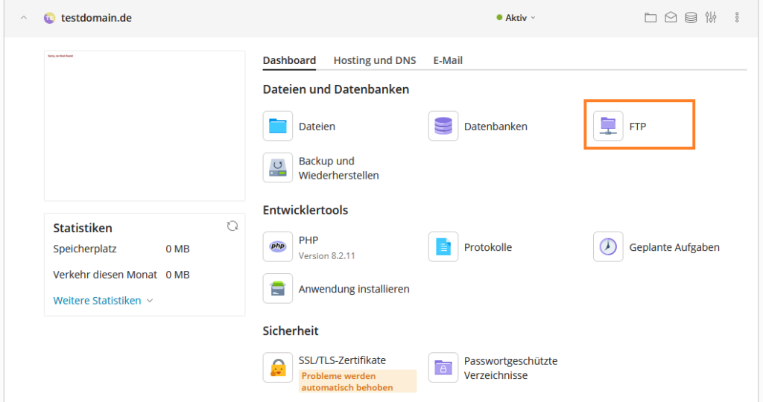Open Geplante Aufgaben clock icon
The image size is (763, 402).
pos(608,246)
